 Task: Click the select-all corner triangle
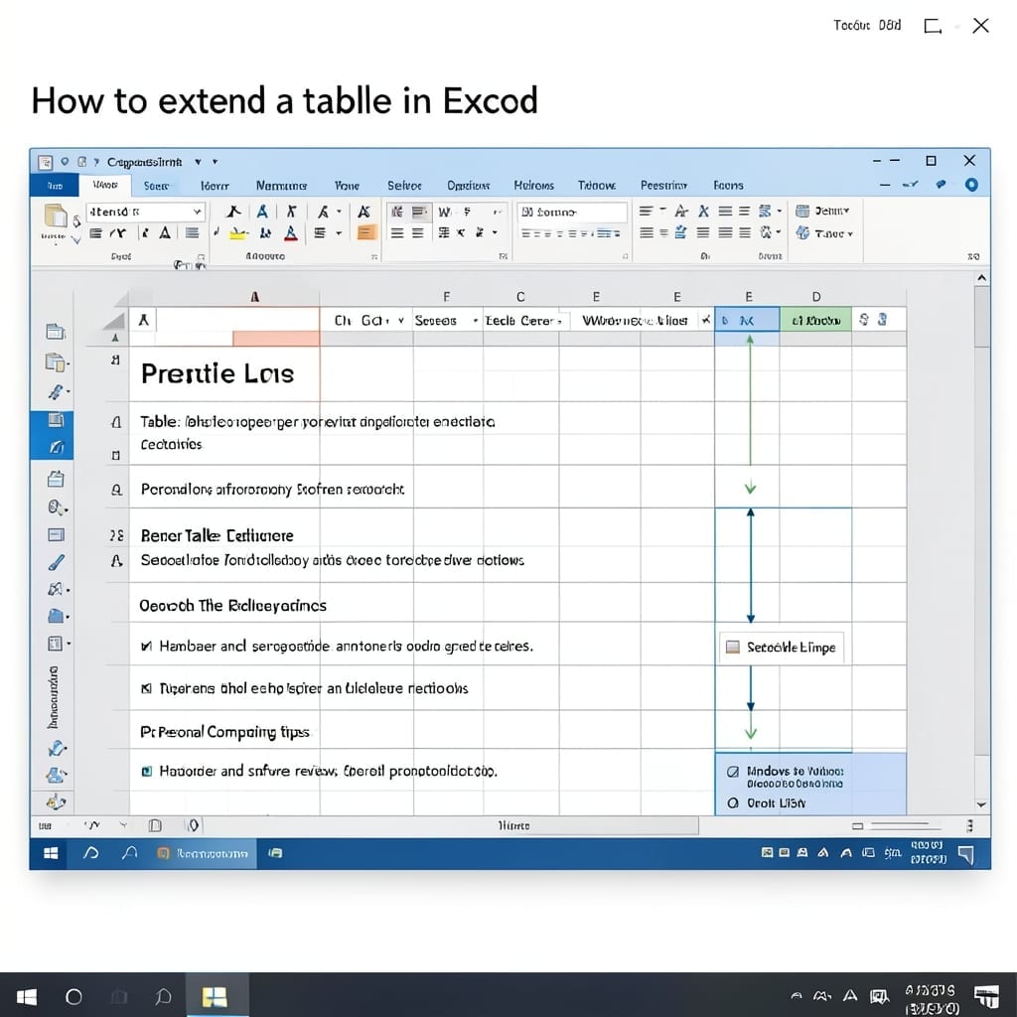pyautogui.click(x=114, y=322)
